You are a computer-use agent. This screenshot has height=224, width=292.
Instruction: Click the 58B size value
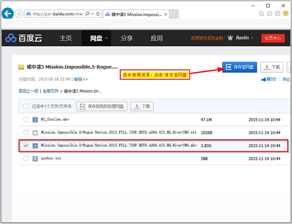click(x=204, y=159)
